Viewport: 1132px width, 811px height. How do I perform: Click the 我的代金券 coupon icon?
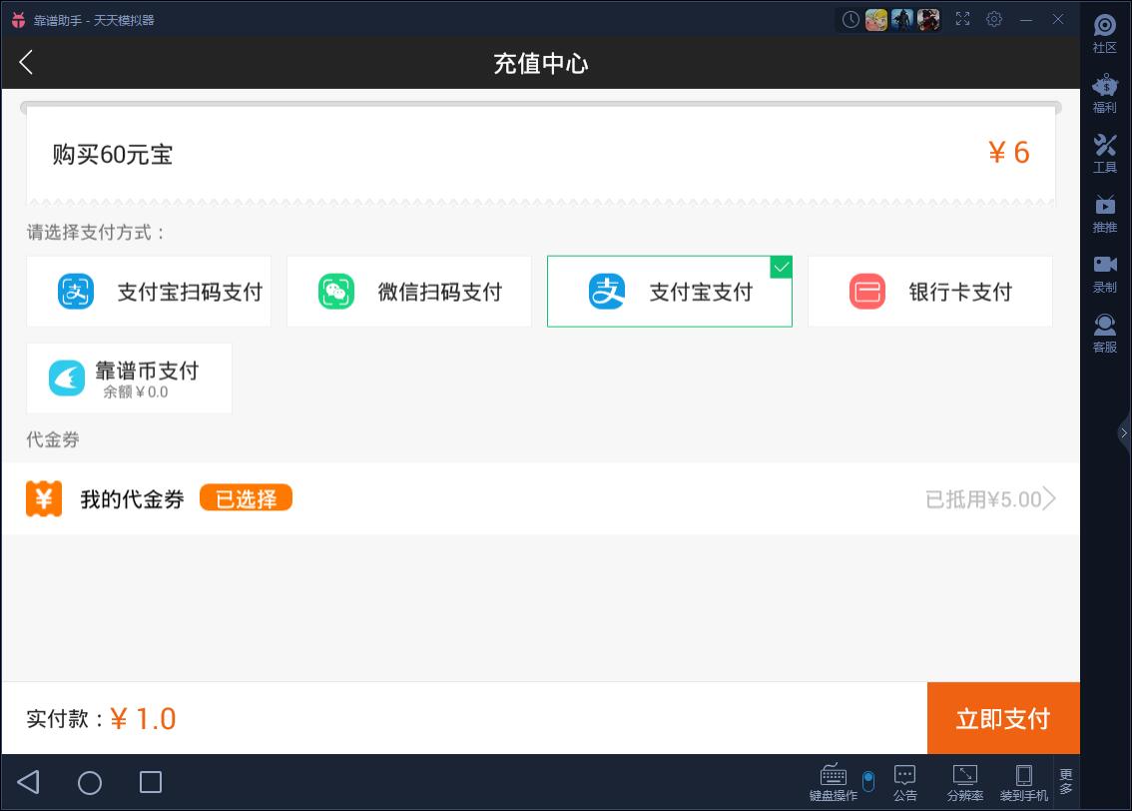click(x=44, y=498)
